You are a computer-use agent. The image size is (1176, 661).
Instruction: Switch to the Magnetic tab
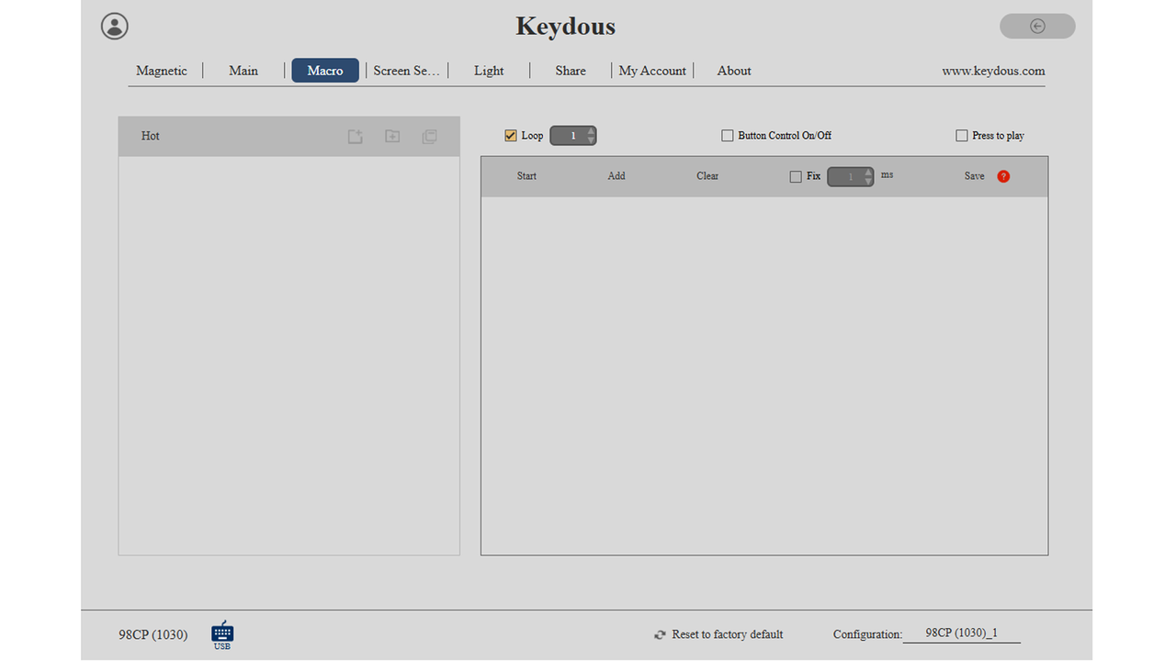coord(162,71)
